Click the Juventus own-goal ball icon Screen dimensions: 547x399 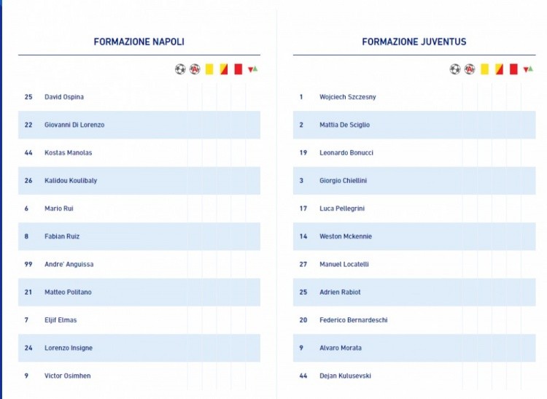(x=470, y=69)
